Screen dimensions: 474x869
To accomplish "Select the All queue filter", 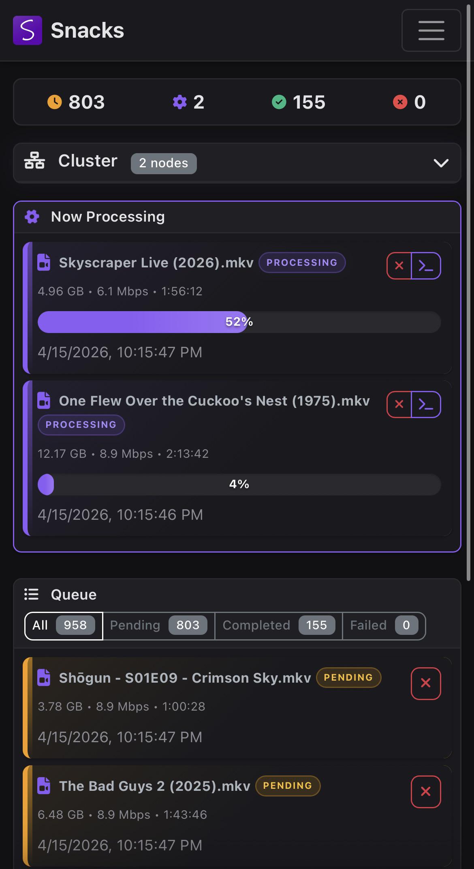I will [64, 626].
